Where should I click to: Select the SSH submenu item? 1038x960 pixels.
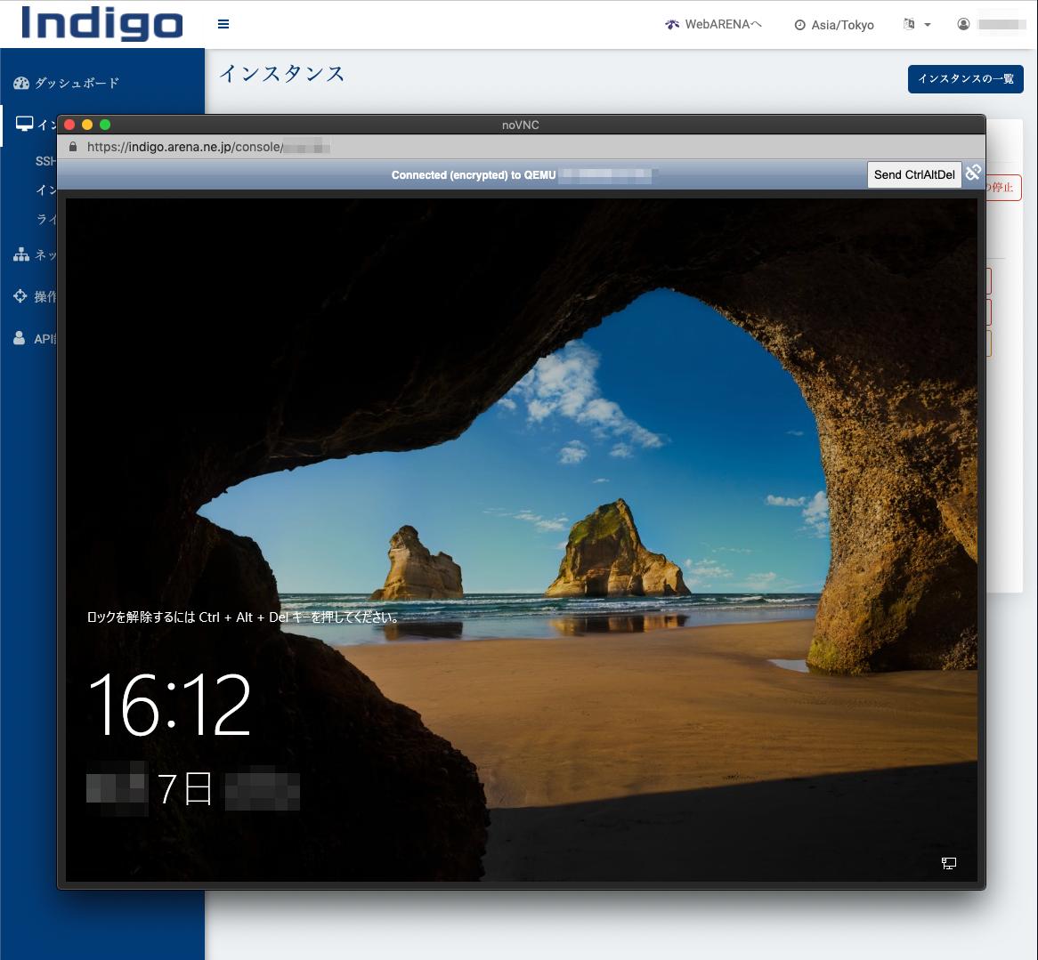coord(45,161)
